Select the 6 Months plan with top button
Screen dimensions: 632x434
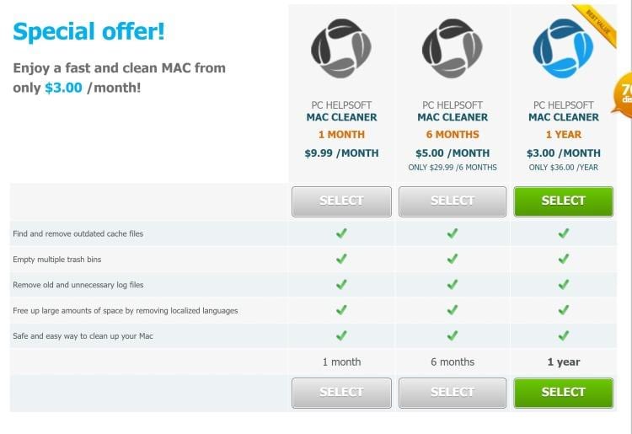[x=453, y=201]
